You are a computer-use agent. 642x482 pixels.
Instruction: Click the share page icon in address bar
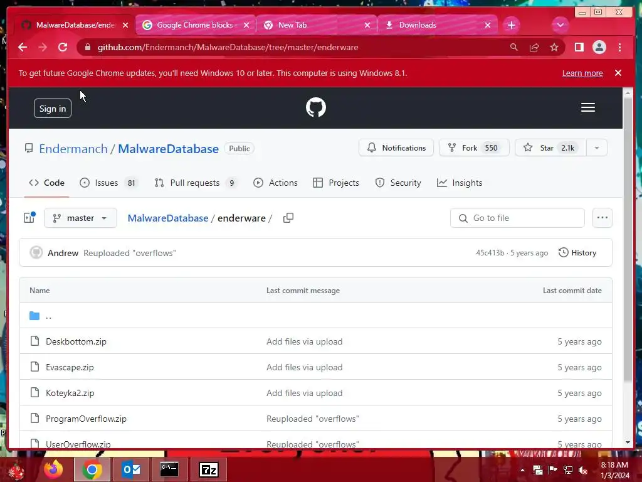coord(534,47)
